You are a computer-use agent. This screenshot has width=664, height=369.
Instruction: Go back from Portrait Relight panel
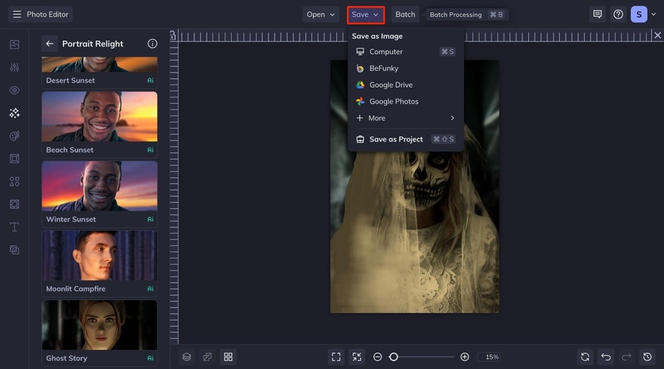(49, 44)
